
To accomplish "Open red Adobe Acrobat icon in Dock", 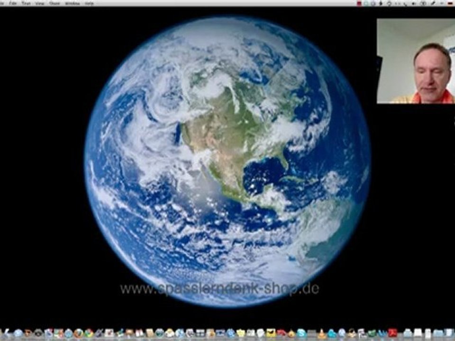I will tap(392, 333).
